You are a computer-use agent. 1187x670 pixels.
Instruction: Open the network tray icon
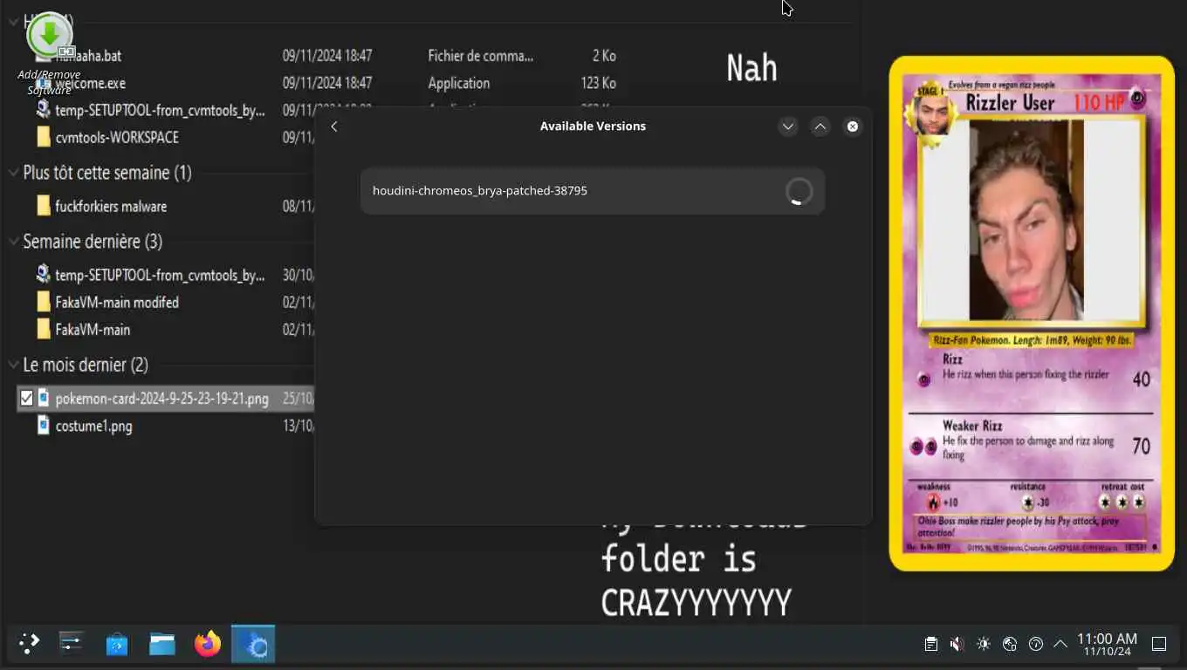[1010, 644]
